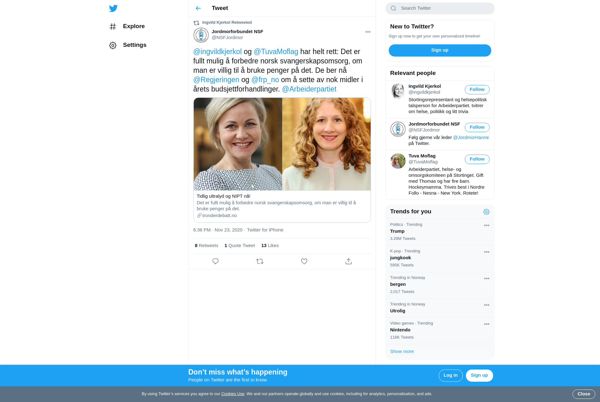Open Settings gear in sidebar

(x=113, y=45)
